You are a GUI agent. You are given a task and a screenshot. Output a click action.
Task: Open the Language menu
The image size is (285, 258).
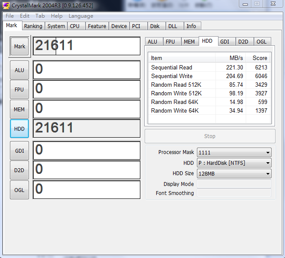click(81, 16)
